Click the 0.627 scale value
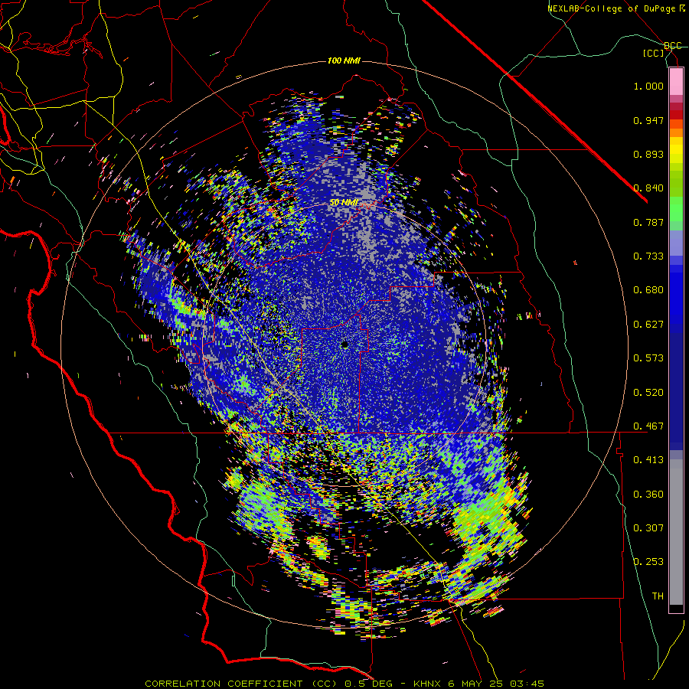Screen dimensions: 689x689 point(648,325)
